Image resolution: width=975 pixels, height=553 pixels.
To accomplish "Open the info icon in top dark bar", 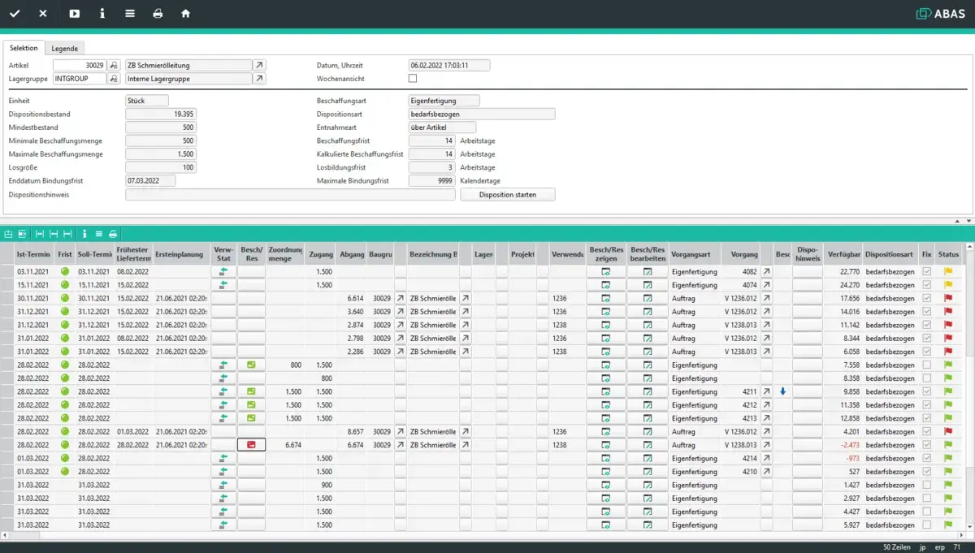I will (x=102, y=14).
